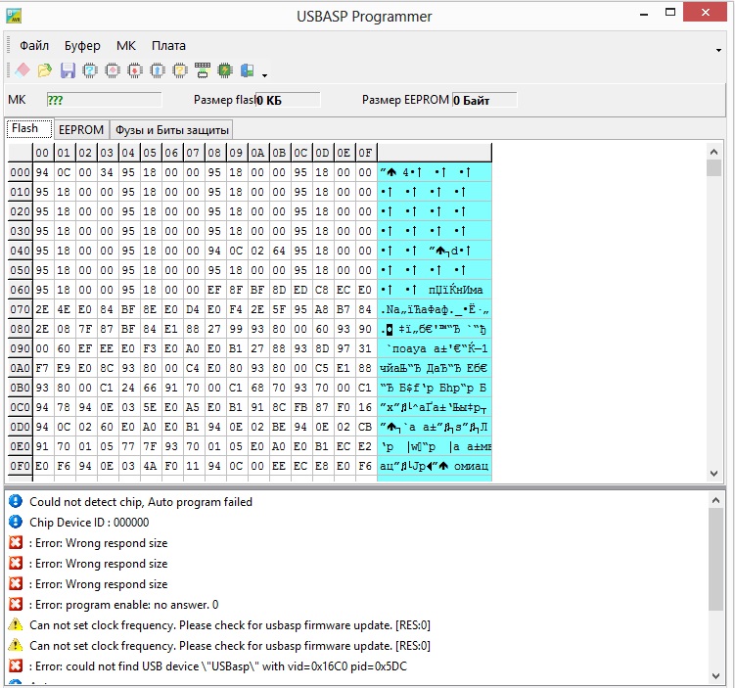
Task: Click the log panel scrollbar down arrow
Action: tap(715, 676)
